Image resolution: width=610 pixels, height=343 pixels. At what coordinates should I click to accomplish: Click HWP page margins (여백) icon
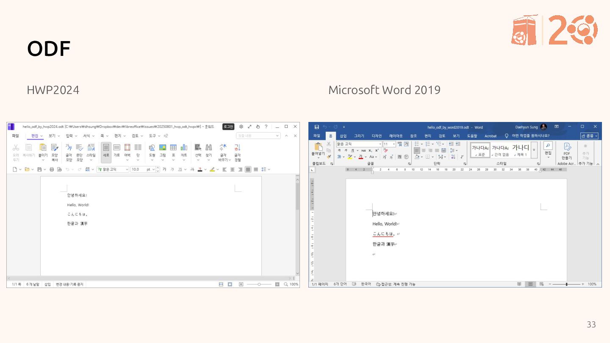[x=127, y=147]
